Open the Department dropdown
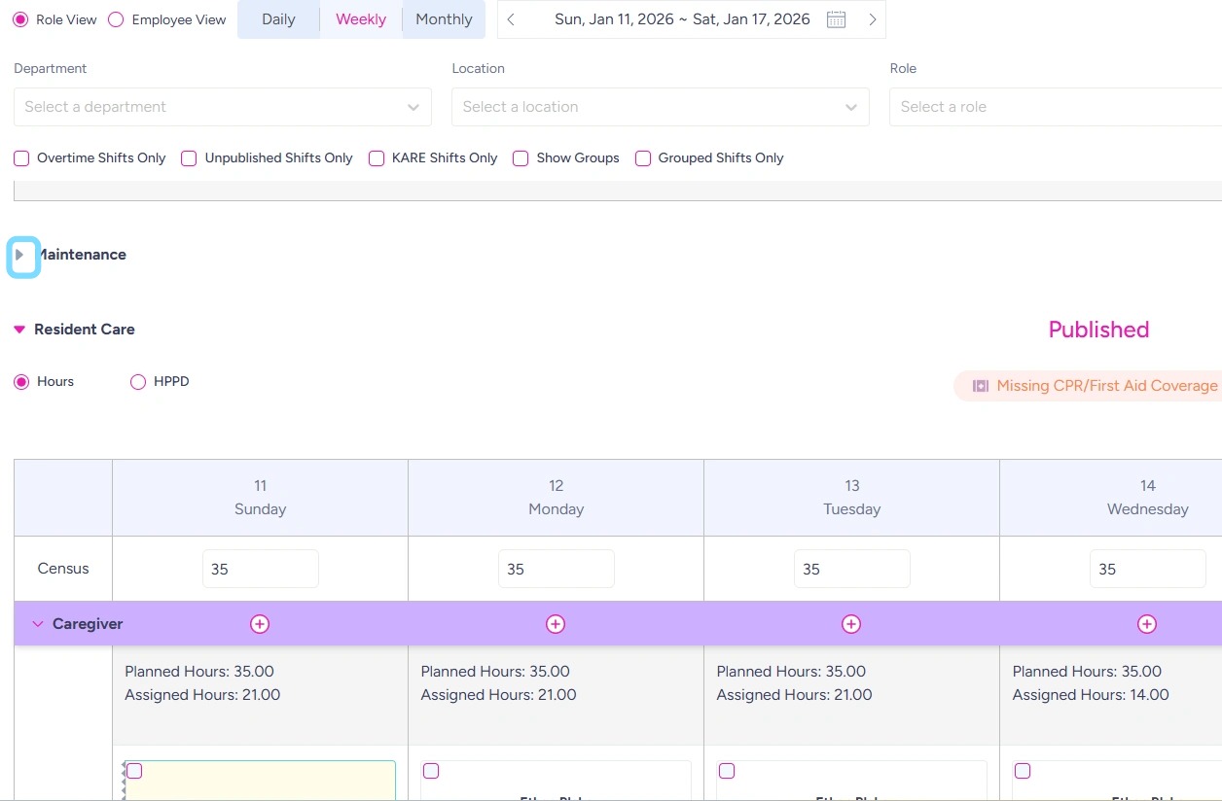Viewport: 1222px width, 801px height. tap(222, 107)
